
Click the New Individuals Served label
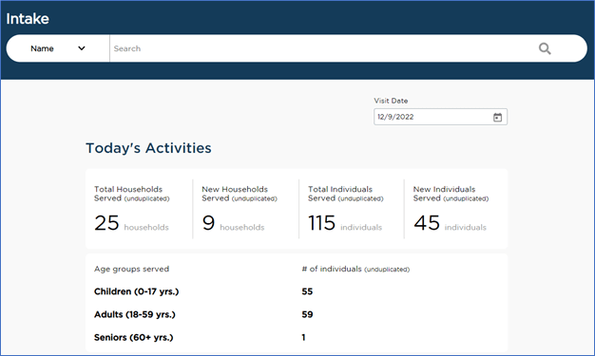pos(451,194)
